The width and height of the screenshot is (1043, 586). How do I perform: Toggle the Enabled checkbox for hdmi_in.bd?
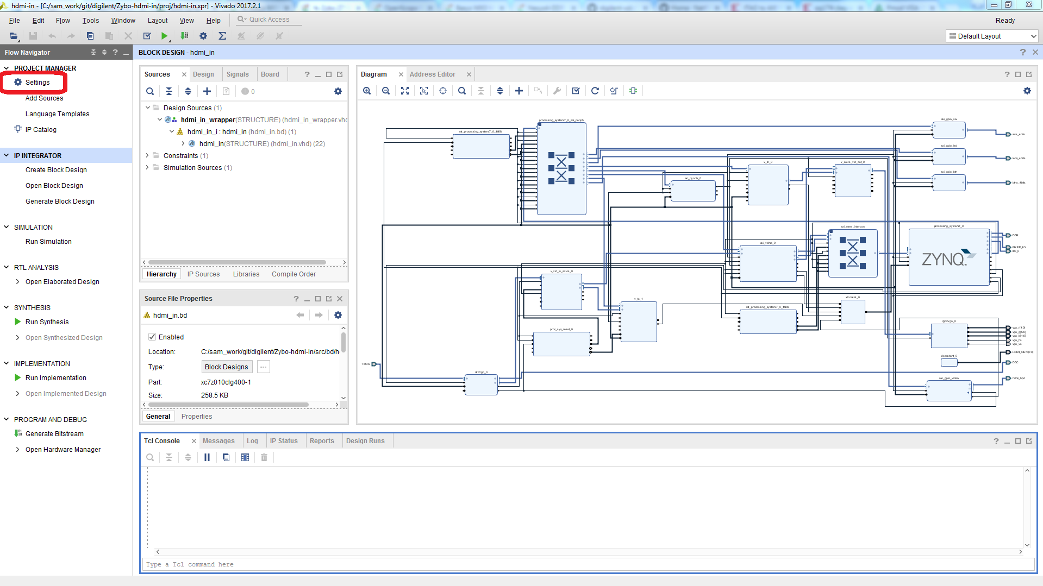[x=152, y=337]
